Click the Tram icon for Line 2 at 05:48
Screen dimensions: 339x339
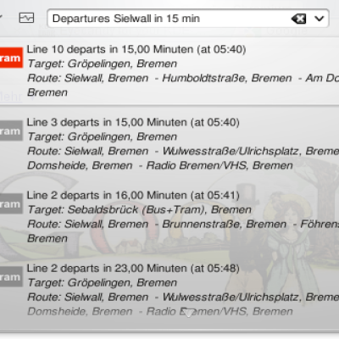tap(11, 276)
